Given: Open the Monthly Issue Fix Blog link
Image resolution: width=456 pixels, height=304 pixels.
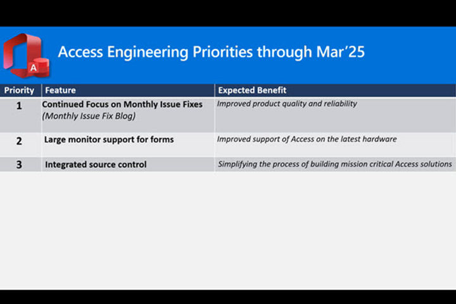Looking at the screenshot, I should [x=89, y=116].
